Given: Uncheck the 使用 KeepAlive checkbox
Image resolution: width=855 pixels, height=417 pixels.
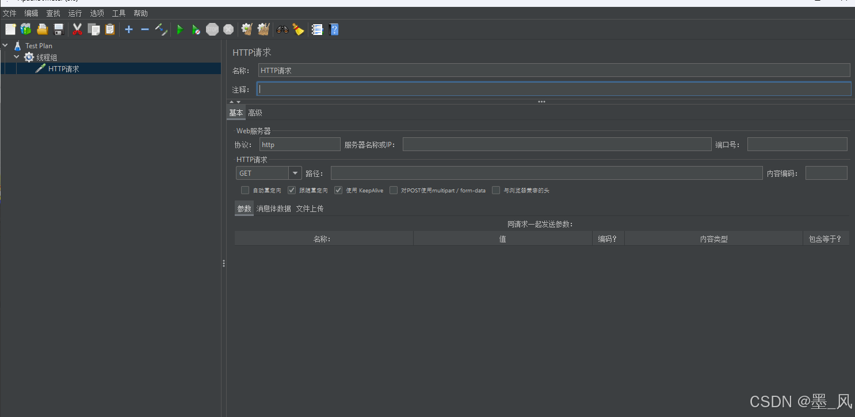Looking at the screenshot, I should pos(338,190).
